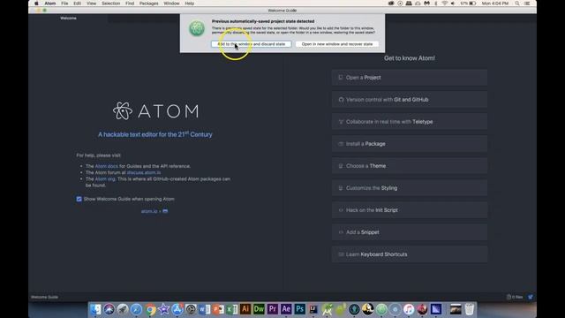Open Safari from the dock

[x=136, y=309]
